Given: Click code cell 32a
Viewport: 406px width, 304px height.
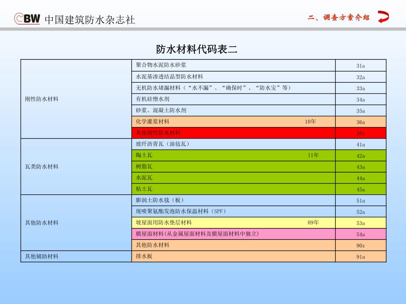Looking at the screenshot, I should (361, 77).
